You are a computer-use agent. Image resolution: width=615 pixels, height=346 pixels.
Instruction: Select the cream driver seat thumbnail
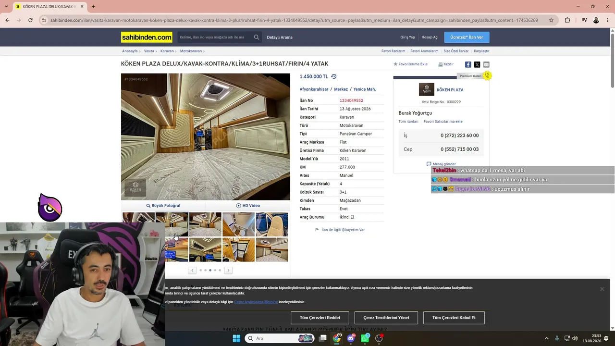(x=272, y=224)
